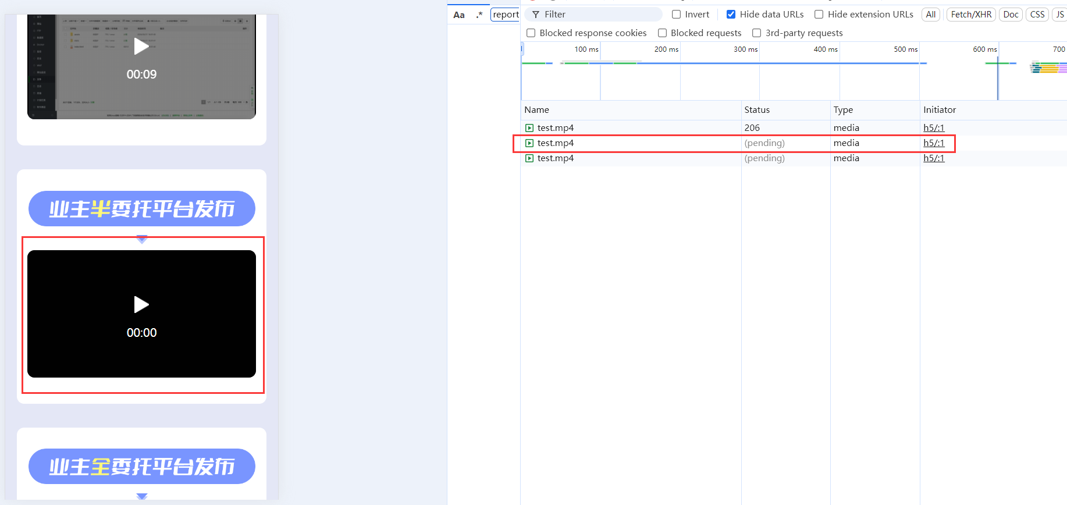Select the Fetch/XHR type filter
Image resolution: width=1067 pixels, height=505 pixels.
(971, 15)
